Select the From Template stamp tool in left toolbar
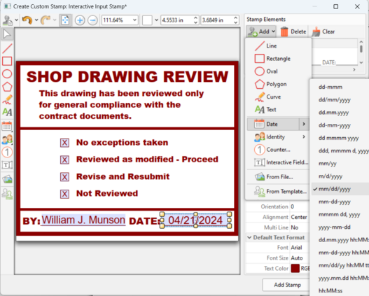Viewport: 369px width, 296px height. pyautogui.click(x=7, y=194)
